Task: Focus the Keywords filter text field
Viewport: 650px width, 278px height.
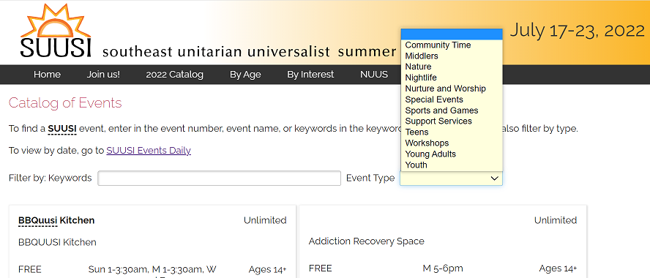Action: tap(220, 179)
